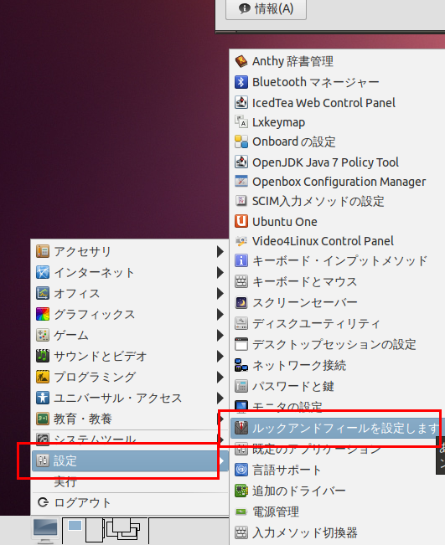Screen dimensions: 445x545
Task: Click the SCIM input method settings icon
Action: (241, 201)
